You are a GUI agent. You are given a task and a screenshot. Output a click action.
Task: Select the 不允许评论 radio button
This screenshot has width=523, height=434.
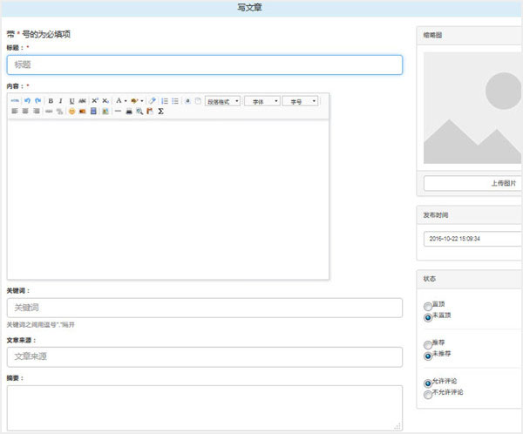pos(428,395)
